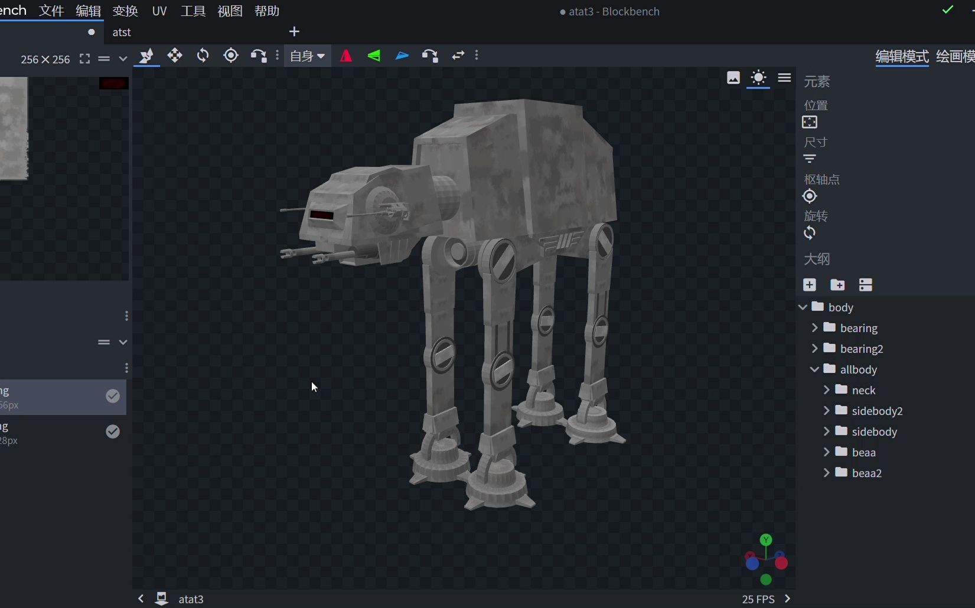Open the 变换 menu

pyautogui.click(x=125, y=11)
